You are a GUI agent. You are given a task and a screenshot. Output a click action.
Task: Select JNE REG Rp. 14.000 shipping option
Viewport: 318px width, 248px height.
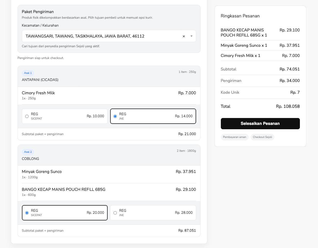click(153, 116)
